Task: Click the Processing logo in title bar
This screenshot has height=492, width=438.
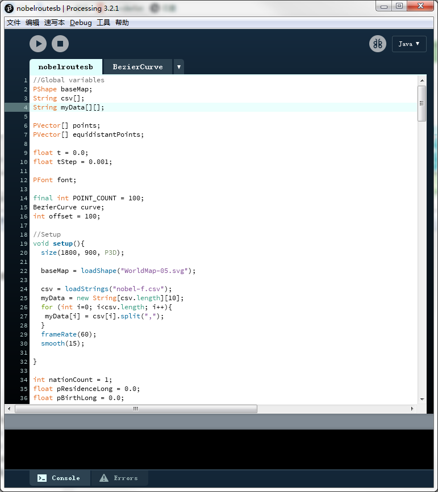Action: coord(9,8)
